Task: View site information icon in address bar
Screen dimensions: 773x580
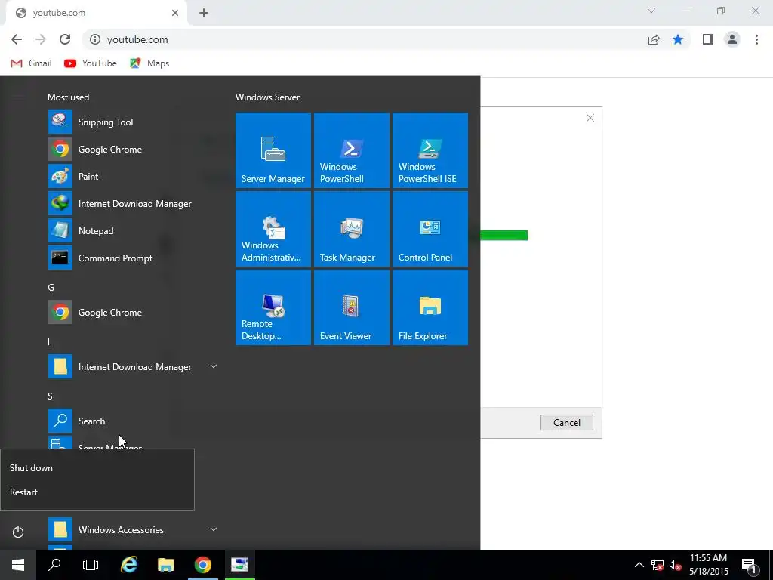Action: pos(95,39)
